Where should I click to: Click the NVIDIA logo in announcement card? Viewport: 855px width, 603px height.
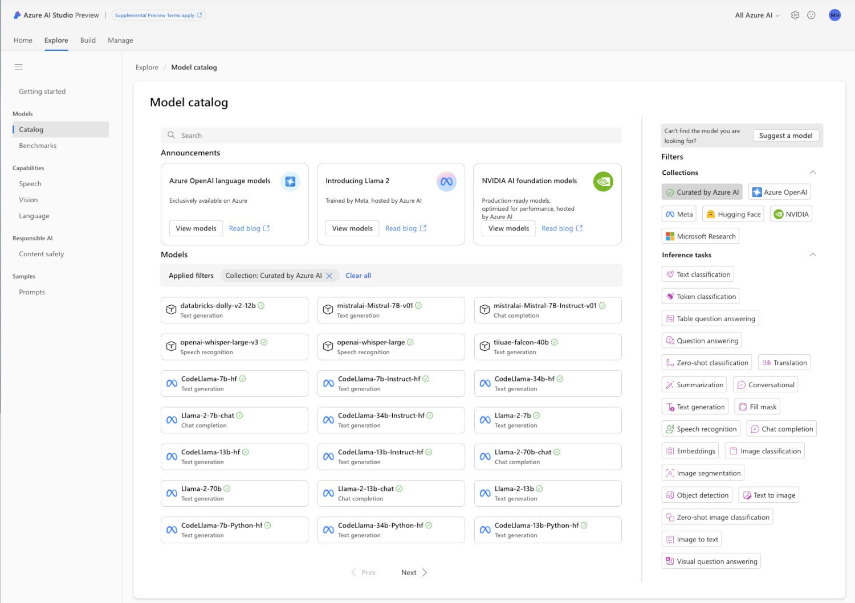(603, 182)
